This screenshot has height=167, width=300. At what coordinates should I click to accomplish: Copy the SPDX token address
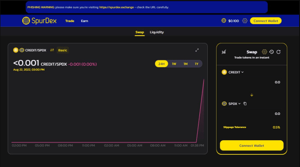click(x=245, y=103)
